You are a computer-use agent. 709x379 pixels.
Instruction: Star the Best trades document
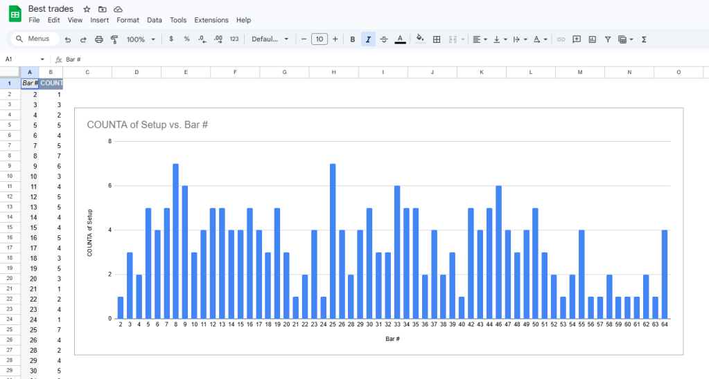[x=87, y=9]
